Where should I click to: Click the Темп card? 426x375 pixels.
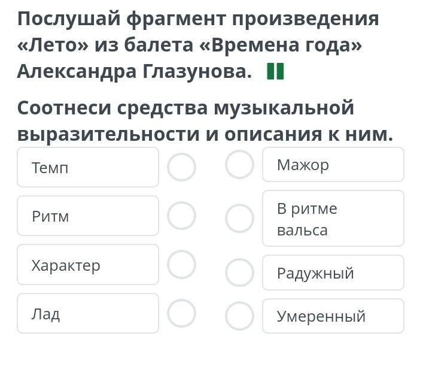(x=88, y=167)
